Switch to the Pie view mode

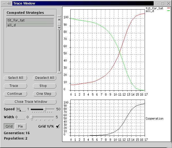(20, 126)
